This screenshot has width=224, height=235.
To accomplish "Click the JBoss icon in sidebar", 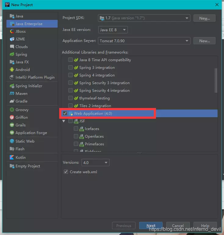I will tap(12, 31).
